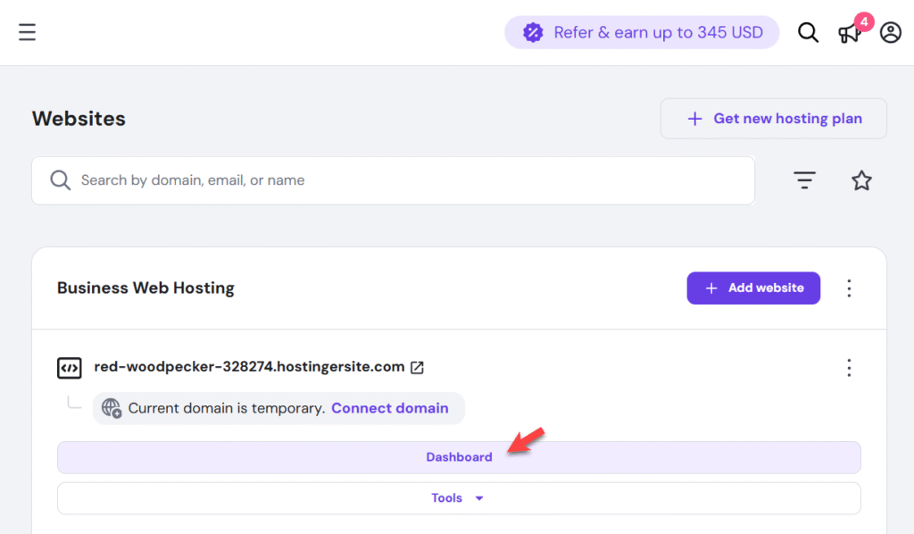914x534 pixels.
Task: Open the hamburger navigation menu
Action: (28, 33)
